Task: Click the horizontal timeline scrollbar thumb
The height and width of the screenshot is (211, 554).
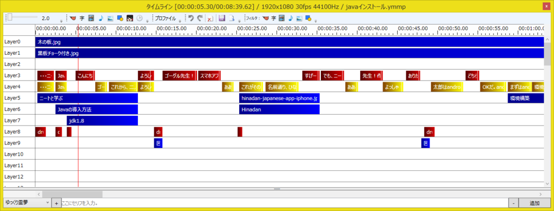Action: click(x=72, y=194)
